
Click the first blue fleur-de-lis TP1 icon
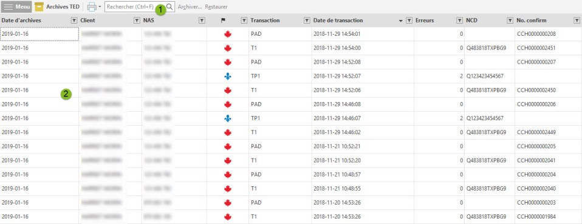[228, 76]
